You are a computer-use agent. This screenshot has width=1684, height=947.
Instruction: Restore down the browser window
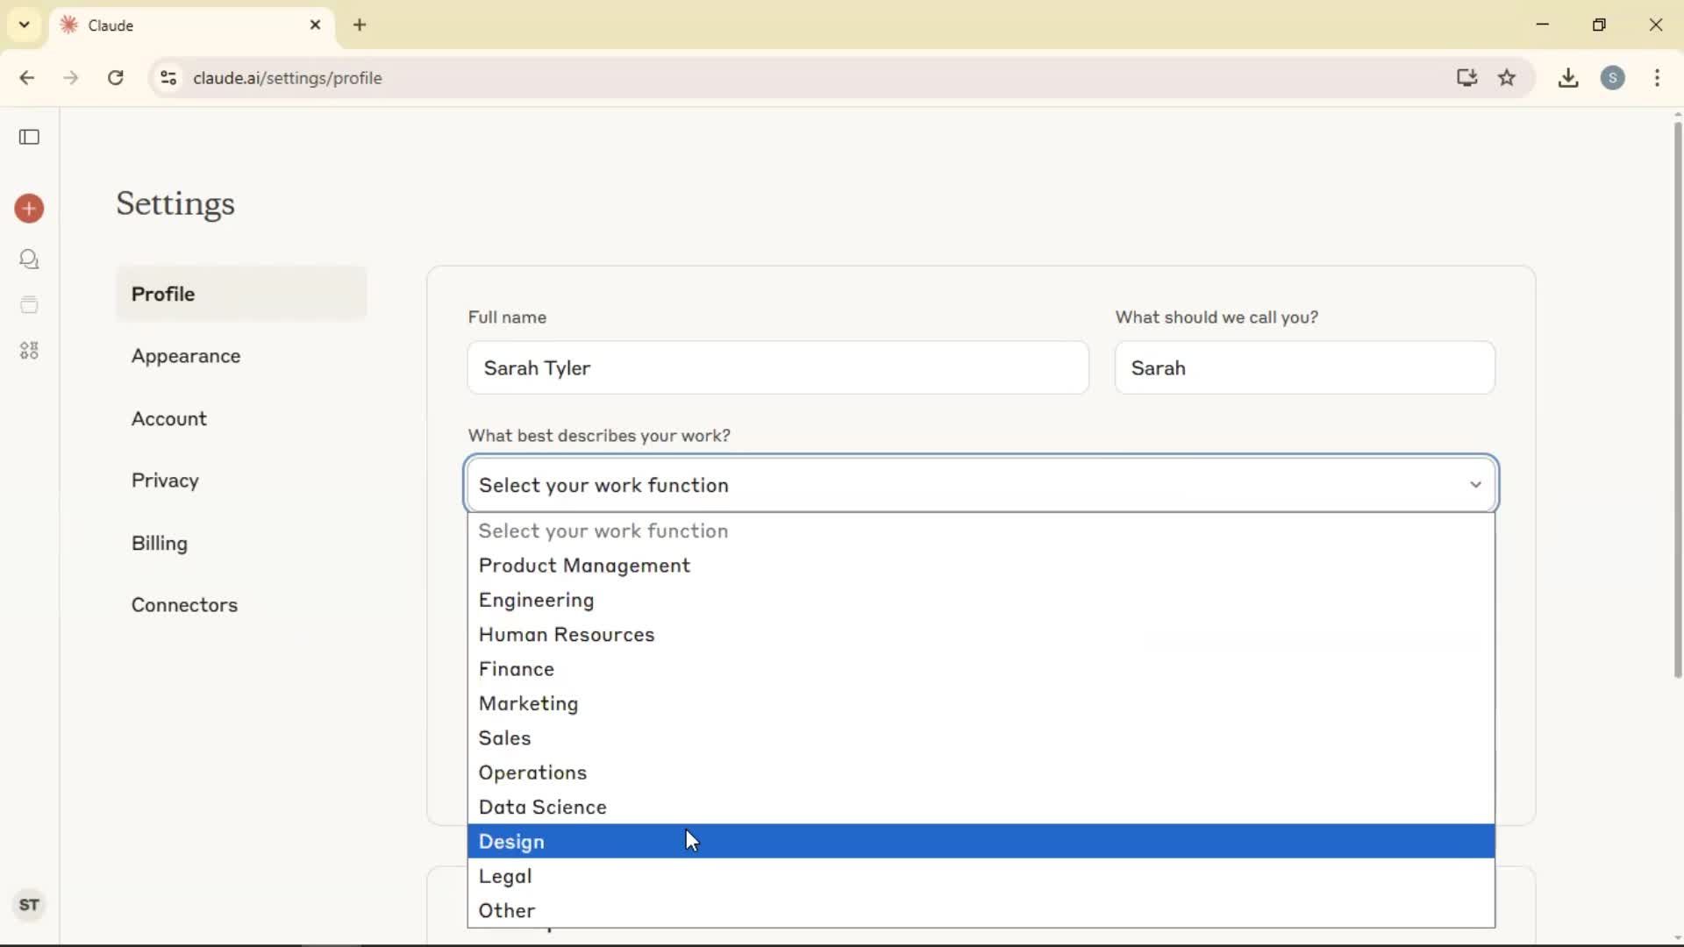click(x=1599, y=25)
